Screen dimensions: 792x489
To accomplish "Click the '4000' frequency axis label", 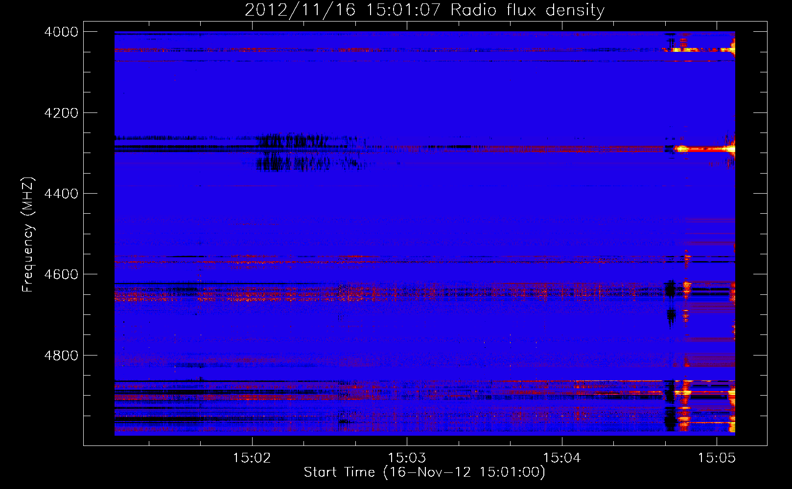I will (x=61, y=32).
